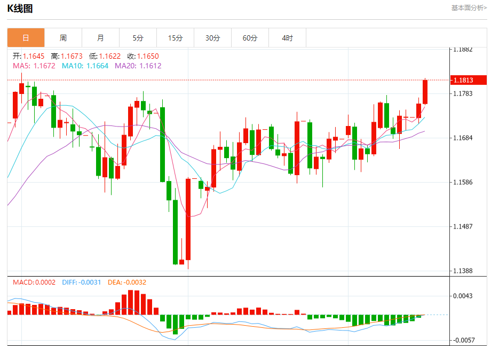Click the 1.1586 price axis label
Image resolution: width=491 pixels, height=346 pixels.
[x=463, y=182]
